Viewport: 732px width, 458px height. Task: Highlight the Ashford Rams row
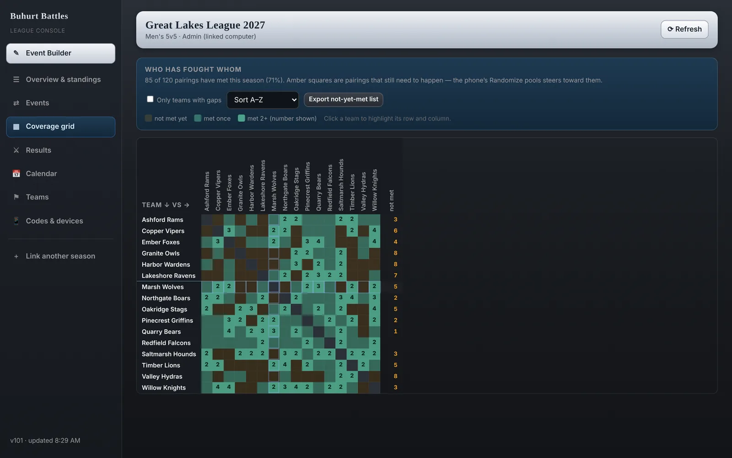point(162,220)
